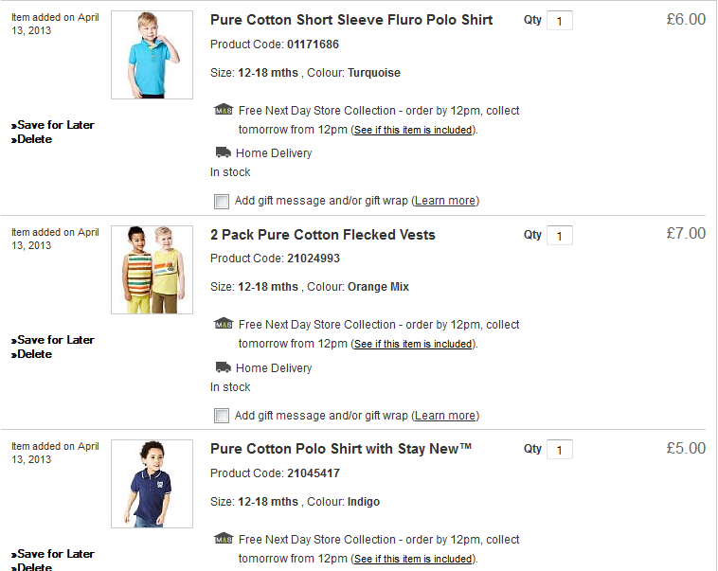Screen dimensions: 718x571
Task: Click Home Delivery truck icon for Fluro Polo Shirt
Action: click(x=224, y=152)
